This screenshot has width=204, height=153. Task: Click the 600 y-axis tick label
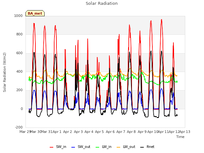click(19, 53)
